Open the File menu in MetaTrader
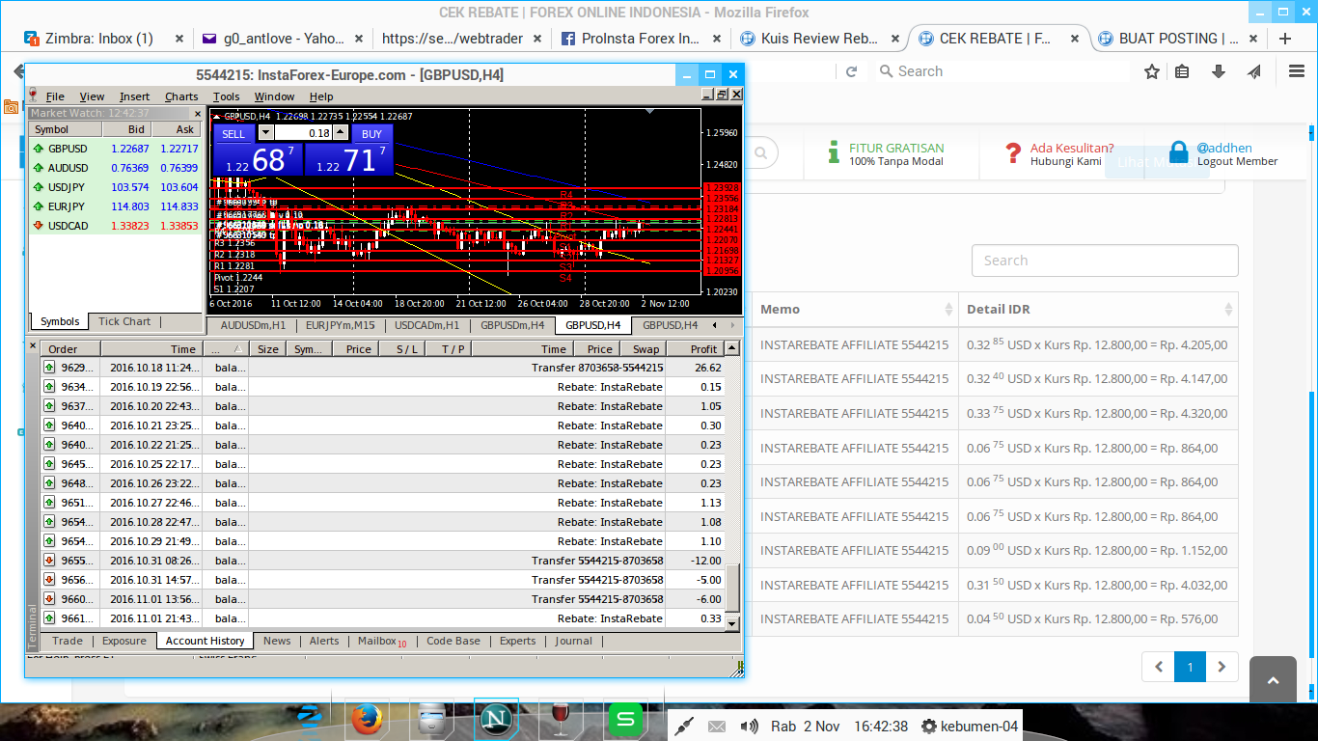Image resolution: width=1318 pixels, height=741 pixels. tap(55, 96)
